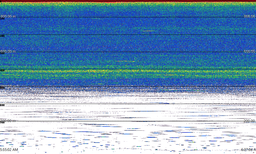Screen dimensions: 256x154
Task: Click the left 600.00 m range label
Action: point(8,51)
